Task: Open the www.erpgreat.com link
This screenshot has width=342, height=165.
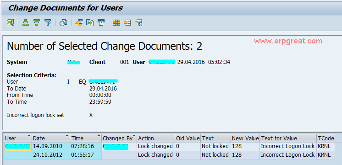Action: [288, 41]
